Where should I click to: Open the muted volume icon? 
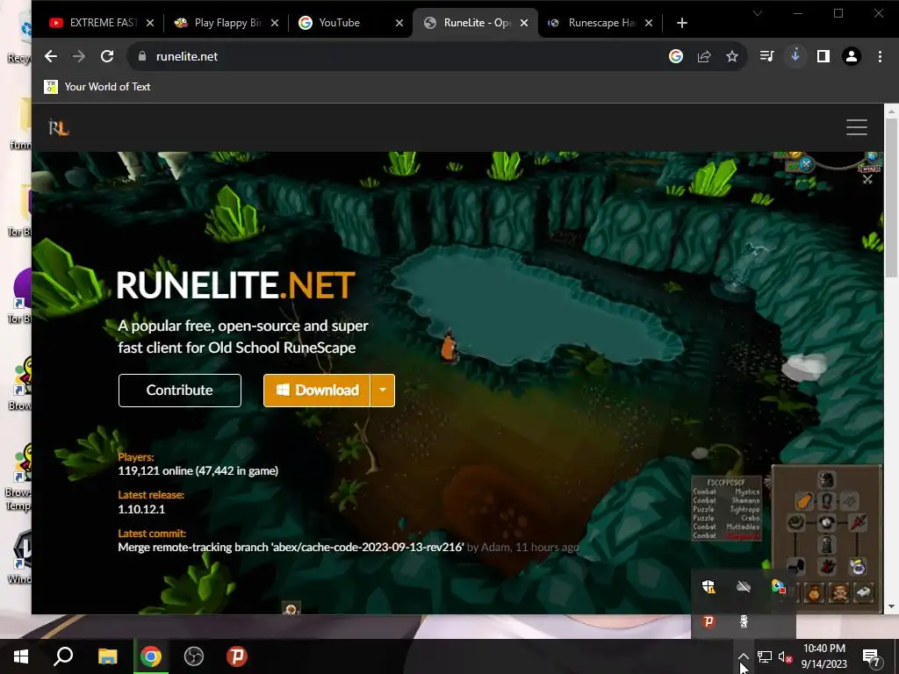click(x=786, y=656)
